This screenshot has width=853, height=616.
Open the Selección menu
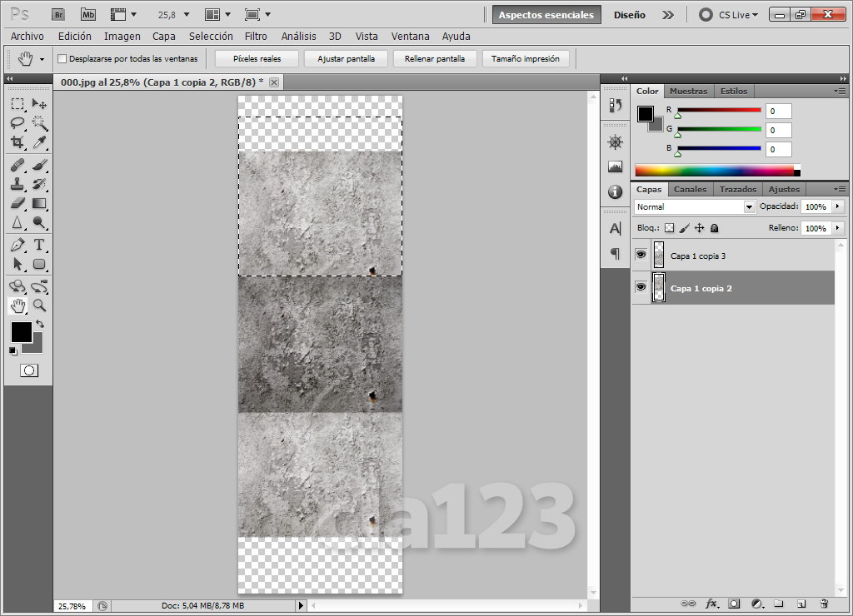coord(211,37)
